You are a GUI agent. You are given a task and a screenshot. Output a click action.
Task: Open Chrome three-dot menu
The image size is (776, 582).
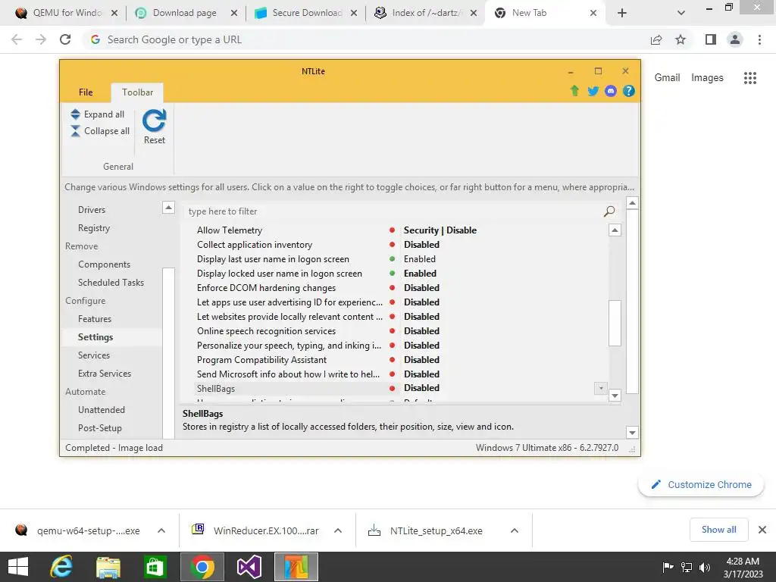759,39
